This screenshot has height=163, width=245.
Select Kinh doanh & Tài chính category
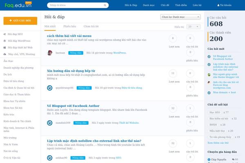[x=17, y=121]
